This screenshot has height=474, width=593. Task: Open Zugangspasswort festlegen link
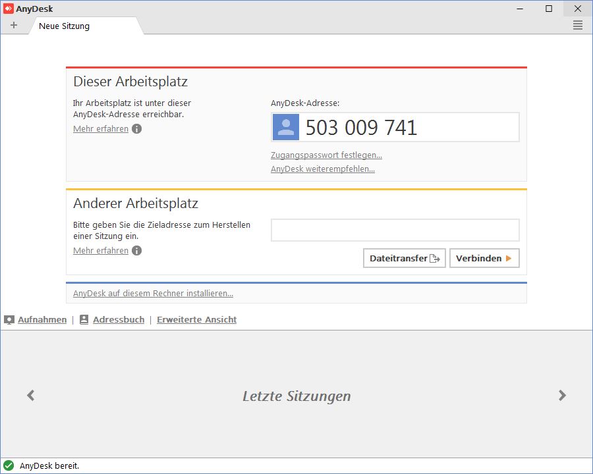[x=326, y=155]
